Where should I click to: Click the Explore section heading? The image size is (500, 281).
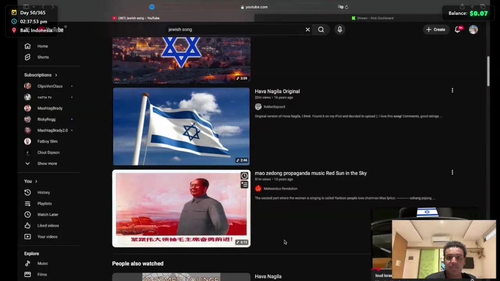pyautogui.click(x=31, y=254)
